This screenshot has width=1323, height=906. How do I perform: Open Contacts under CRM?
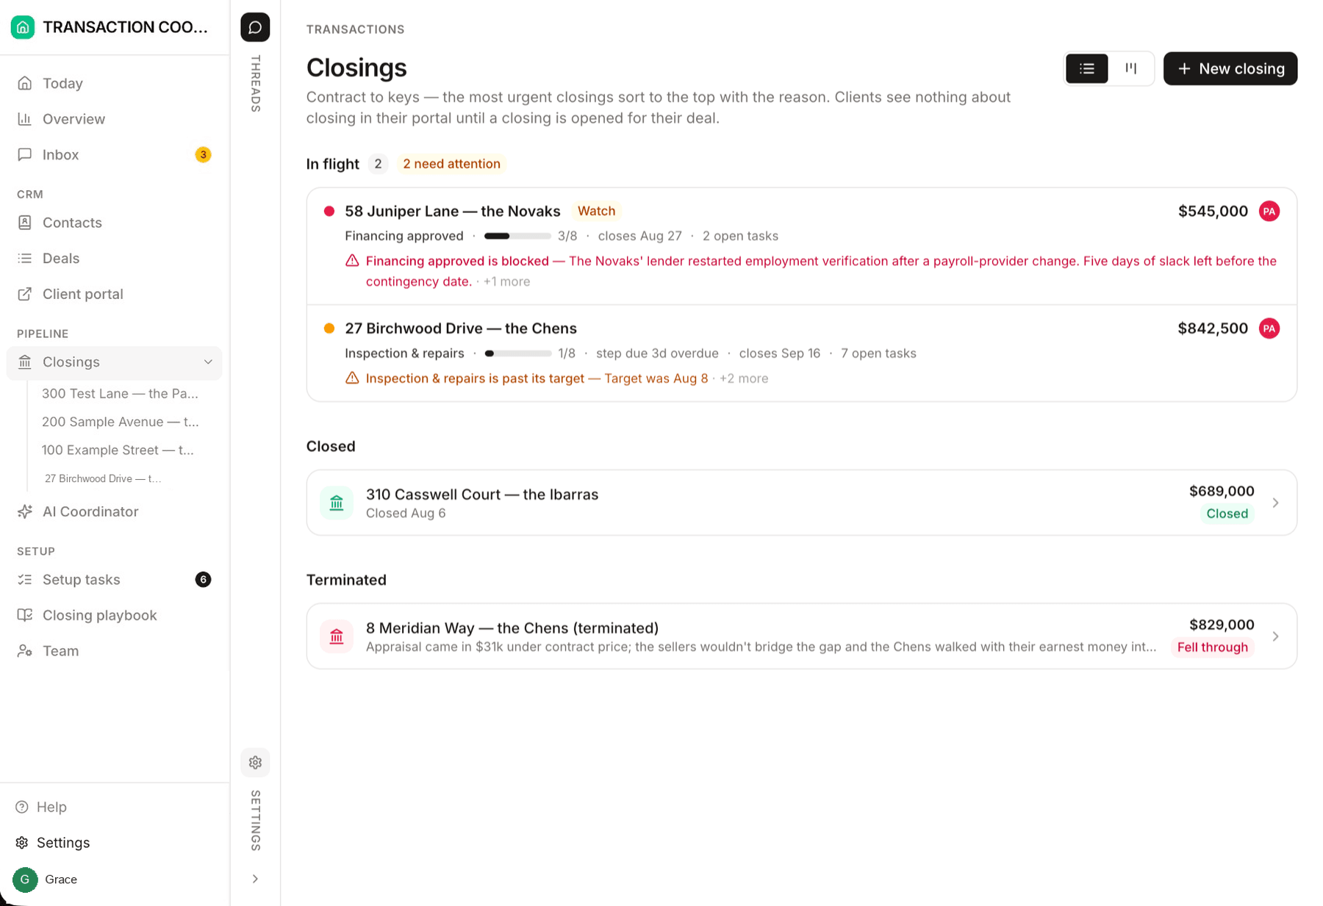tap(115, 223)
